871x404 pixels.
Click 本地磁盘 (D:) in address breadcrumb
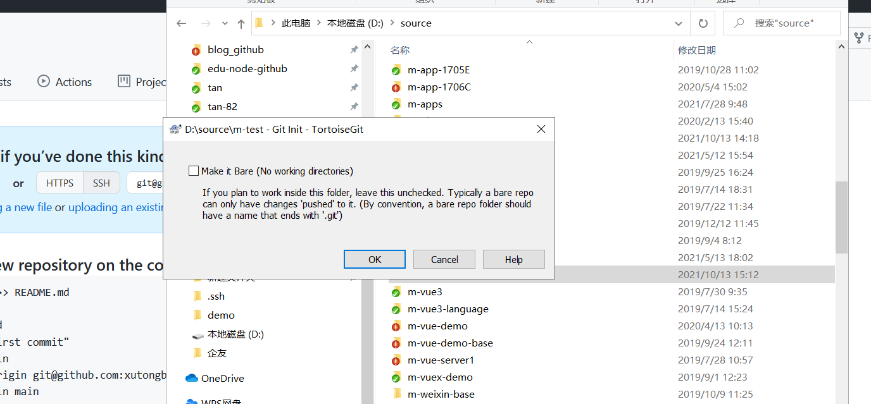(355, 23)
